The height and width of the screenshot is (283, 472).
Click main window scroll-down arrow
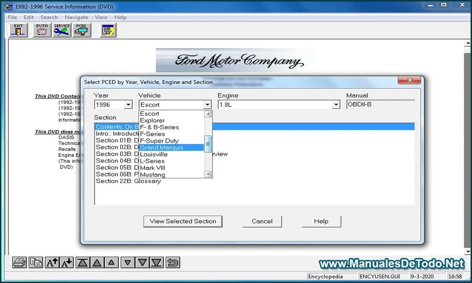pyautogui.click(x=468, y=252)
